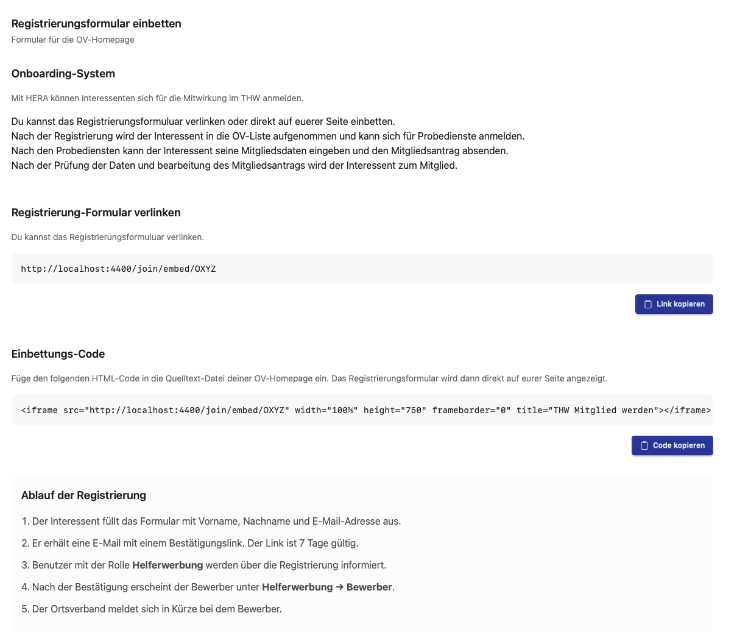This screenshot has width=737, height=638.
Task: Copy the iframe snippet via Code kopieren
Action: pos(672,445)
